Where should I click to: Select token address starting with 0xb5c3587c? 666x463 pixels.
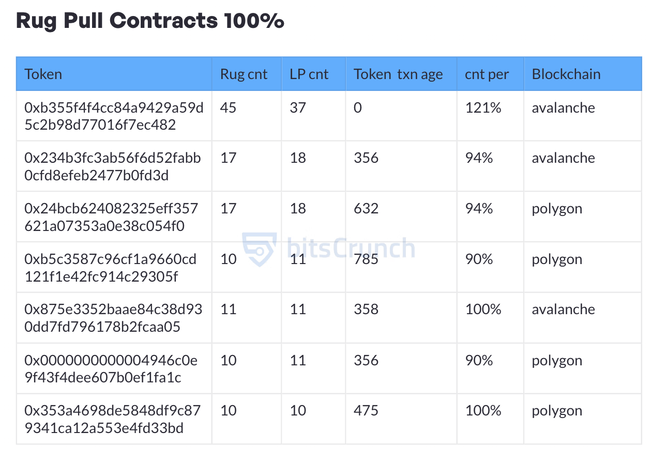pos(110,268)
